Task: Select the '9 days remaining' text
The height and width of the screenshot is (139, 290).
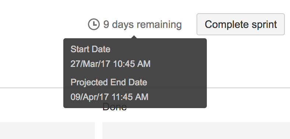Action: point(142,24)
